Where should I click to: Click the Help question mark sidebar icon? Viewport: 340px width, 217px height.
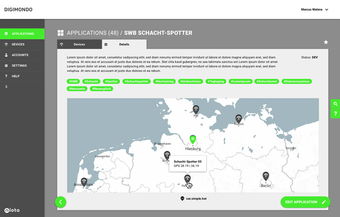(x=6, y=76)
